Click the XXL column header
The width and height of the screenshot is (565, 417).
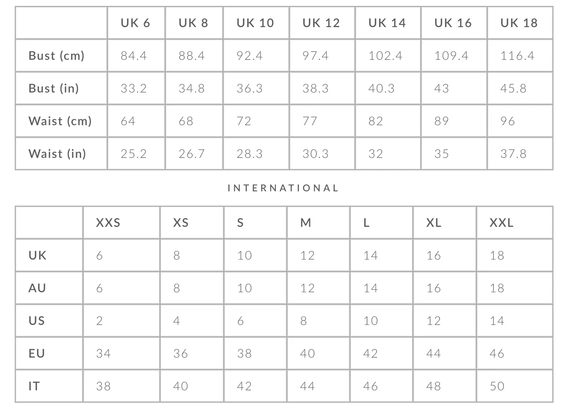click(x=502, y=223)
